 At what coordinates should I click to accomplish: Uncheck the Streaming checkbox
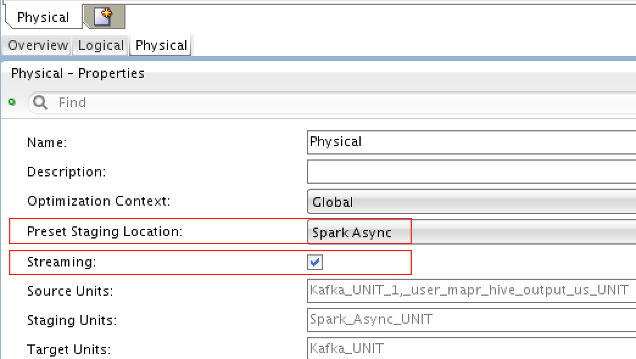click(315, 262)
